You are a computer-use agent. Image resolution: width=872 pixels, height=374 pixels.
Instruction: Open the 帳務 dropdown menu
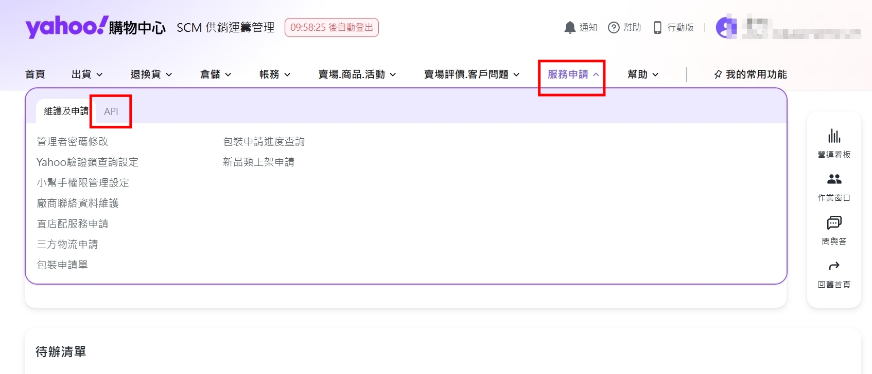point(274,74)
